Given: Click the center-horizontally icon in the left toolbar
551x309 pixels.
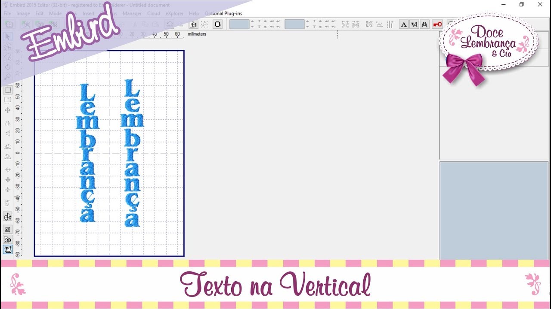Looking at the screenshot, I should click(8, 179).
